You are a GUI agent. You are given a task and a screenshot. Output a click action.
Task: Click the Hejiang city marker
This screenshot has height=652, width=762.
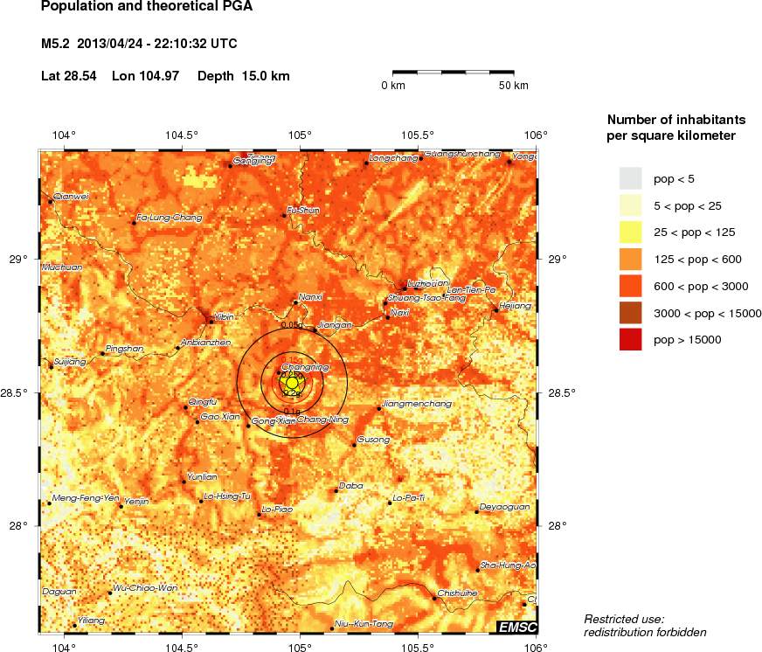click(x=496, y=310)
